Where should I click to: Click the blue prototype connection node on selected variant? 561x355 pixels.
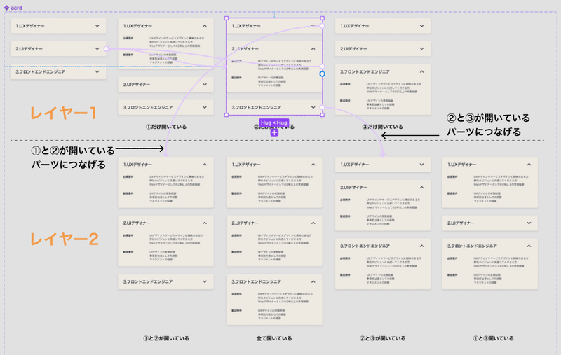coord(322,74)
